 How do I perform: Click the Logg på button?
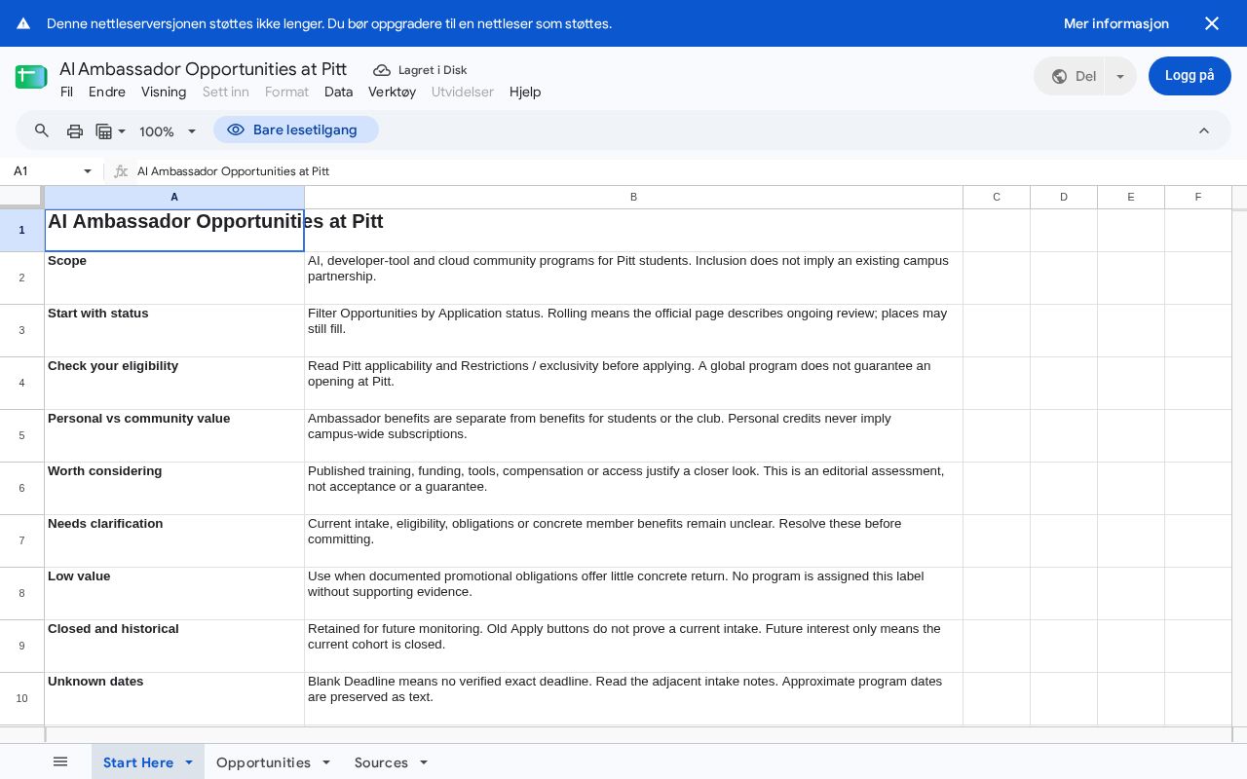tap(1190, 76)
